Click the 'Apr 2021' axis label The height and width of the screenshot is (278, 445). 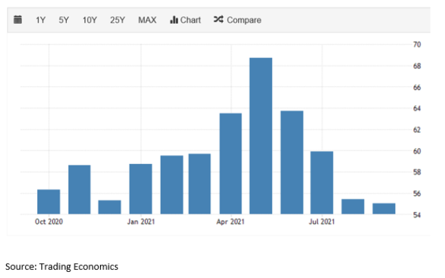(x=230, y=221)
